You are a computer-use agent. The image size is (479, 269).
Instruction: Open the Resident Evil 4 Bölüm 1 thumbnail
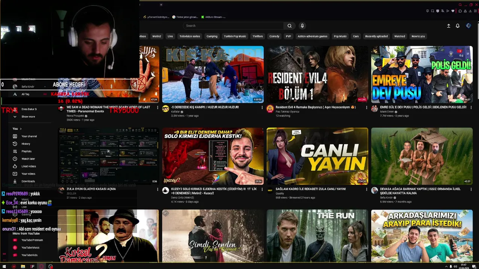[x=317, y=74]
